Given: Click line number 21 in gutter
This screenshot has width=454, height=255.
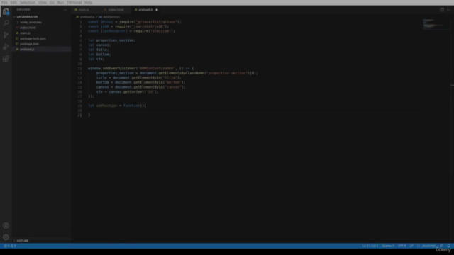Looking at the screenshot, I should tap(80, 115).
